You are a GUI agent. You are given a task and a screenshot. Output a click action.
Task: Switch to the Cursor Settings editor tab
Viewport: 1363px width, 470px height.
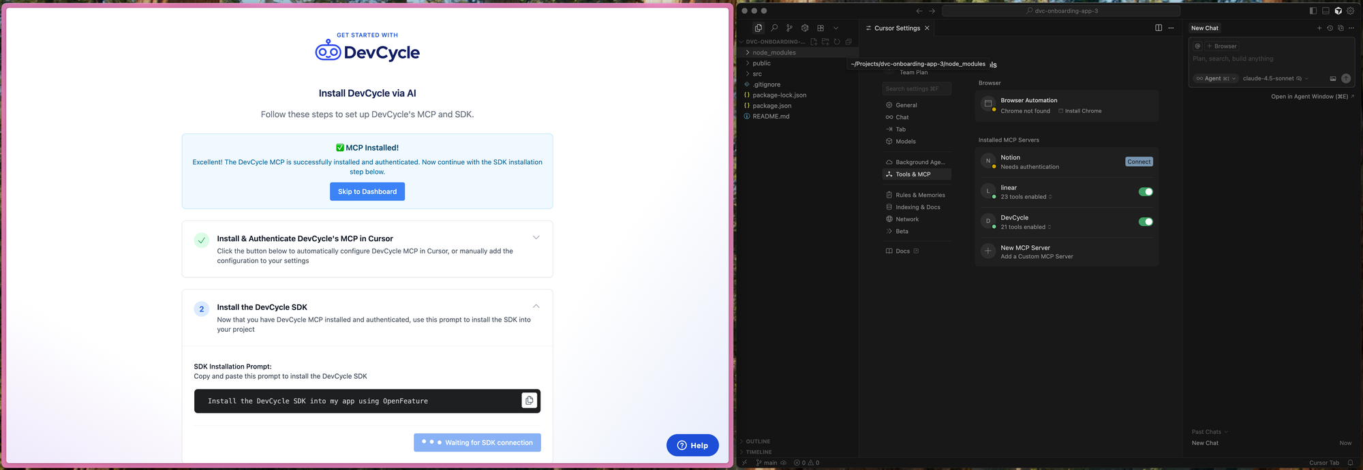click(897, 28)
